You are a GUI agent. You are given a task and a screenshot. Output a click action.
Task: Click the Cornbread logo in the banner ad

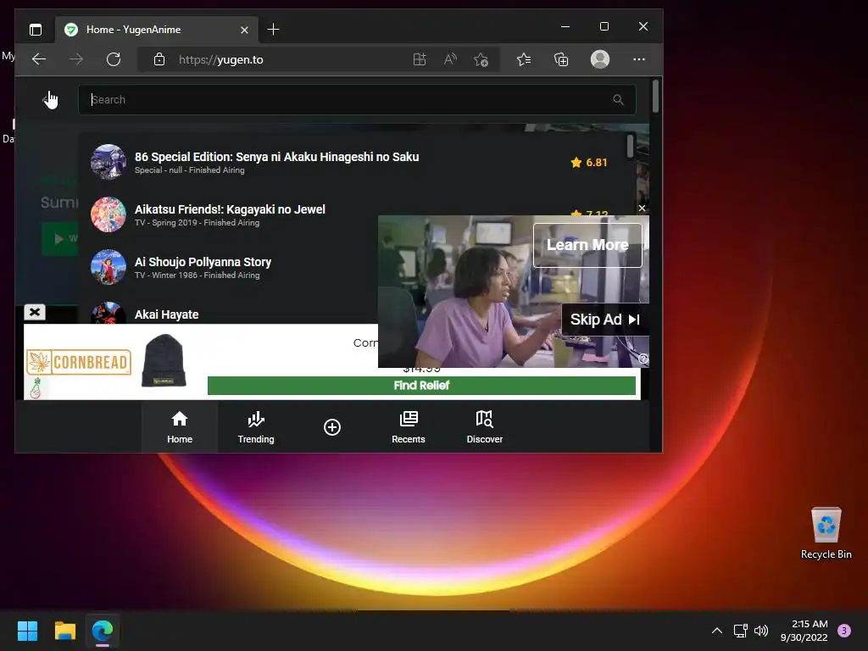coord(79,363)
